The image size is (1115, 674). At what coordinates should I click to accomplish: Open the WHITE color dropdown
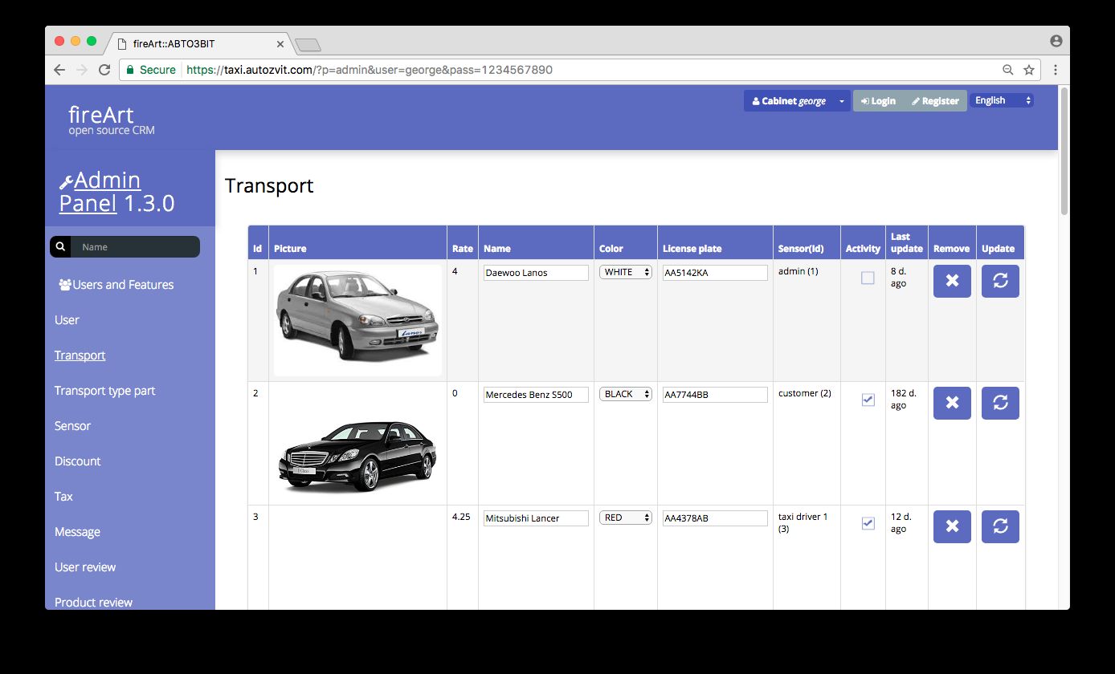tap(625, 272)
